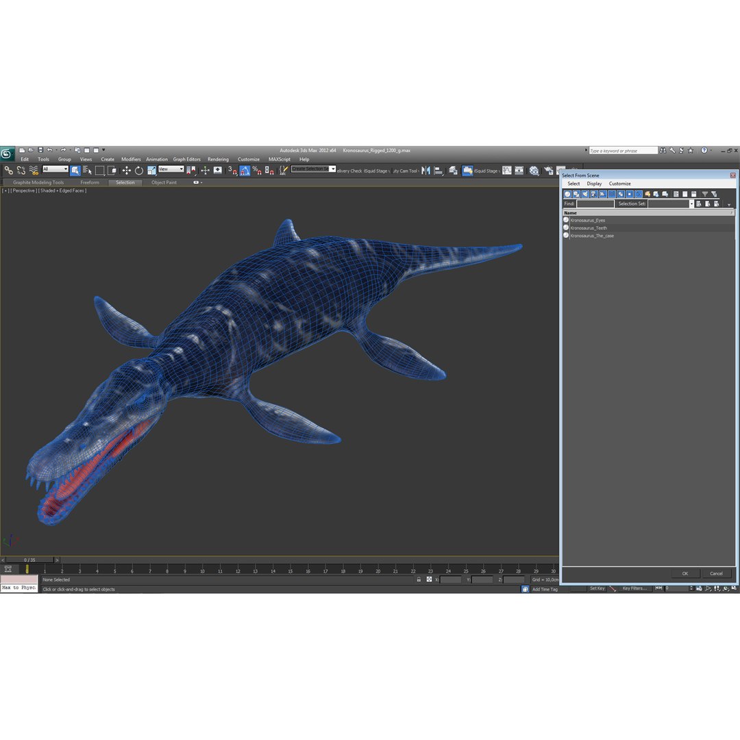
Task: Click the Set Key button
Action: click(x=597, y=588)
